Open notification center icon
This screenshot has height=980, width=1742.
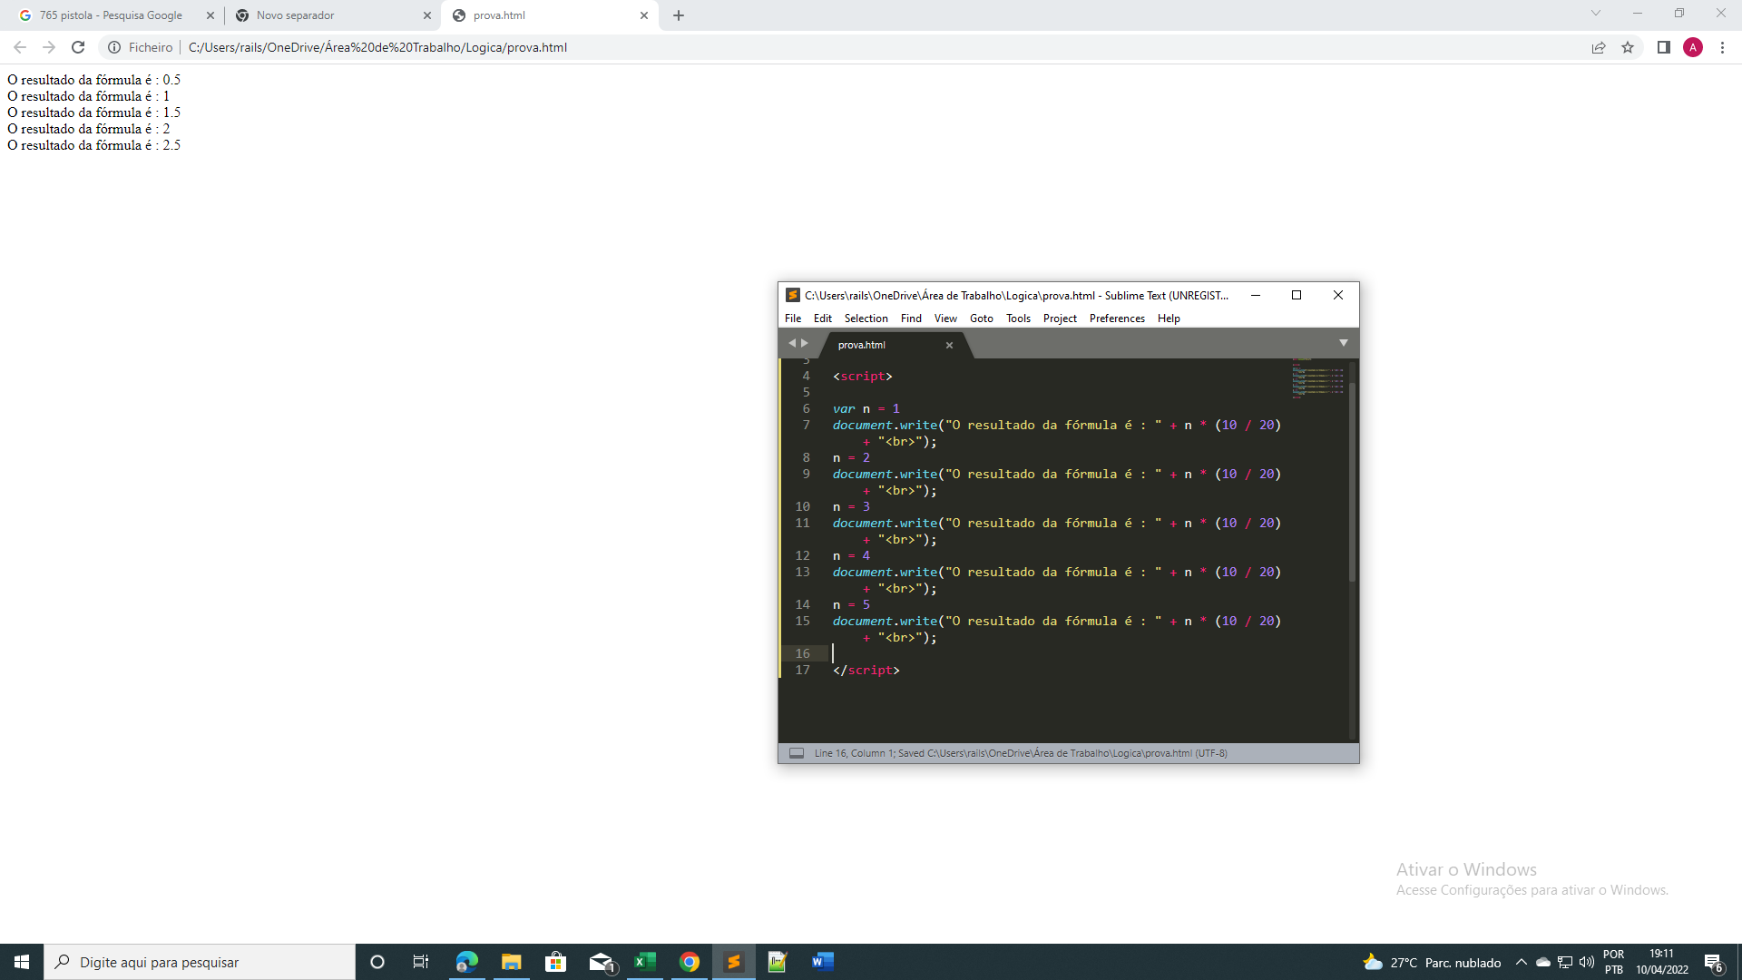[x=1714, y=963]
